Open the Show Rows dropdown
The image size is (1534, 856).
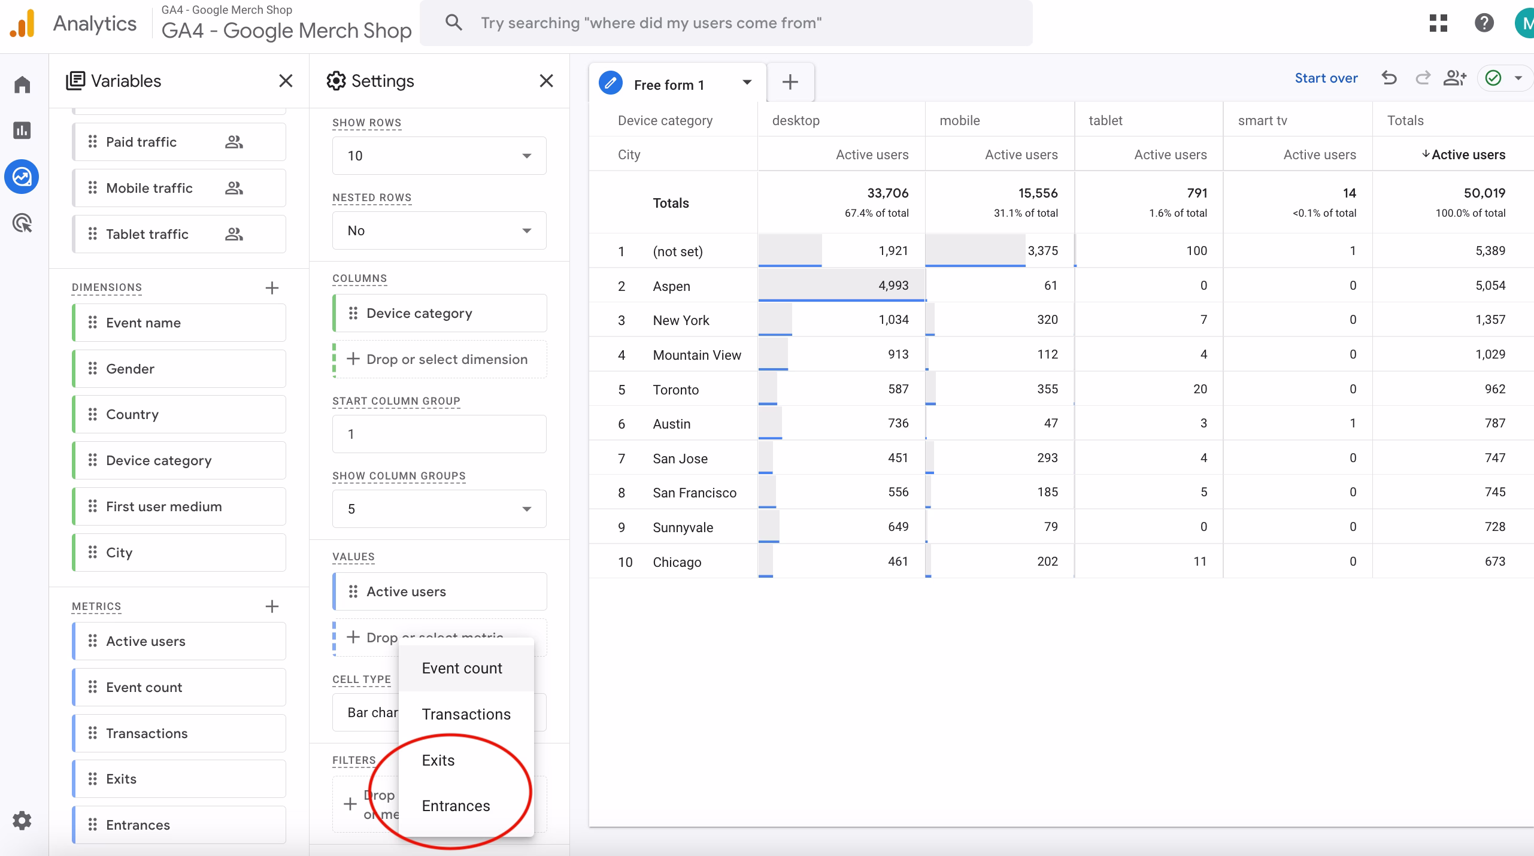coord(439,156)
